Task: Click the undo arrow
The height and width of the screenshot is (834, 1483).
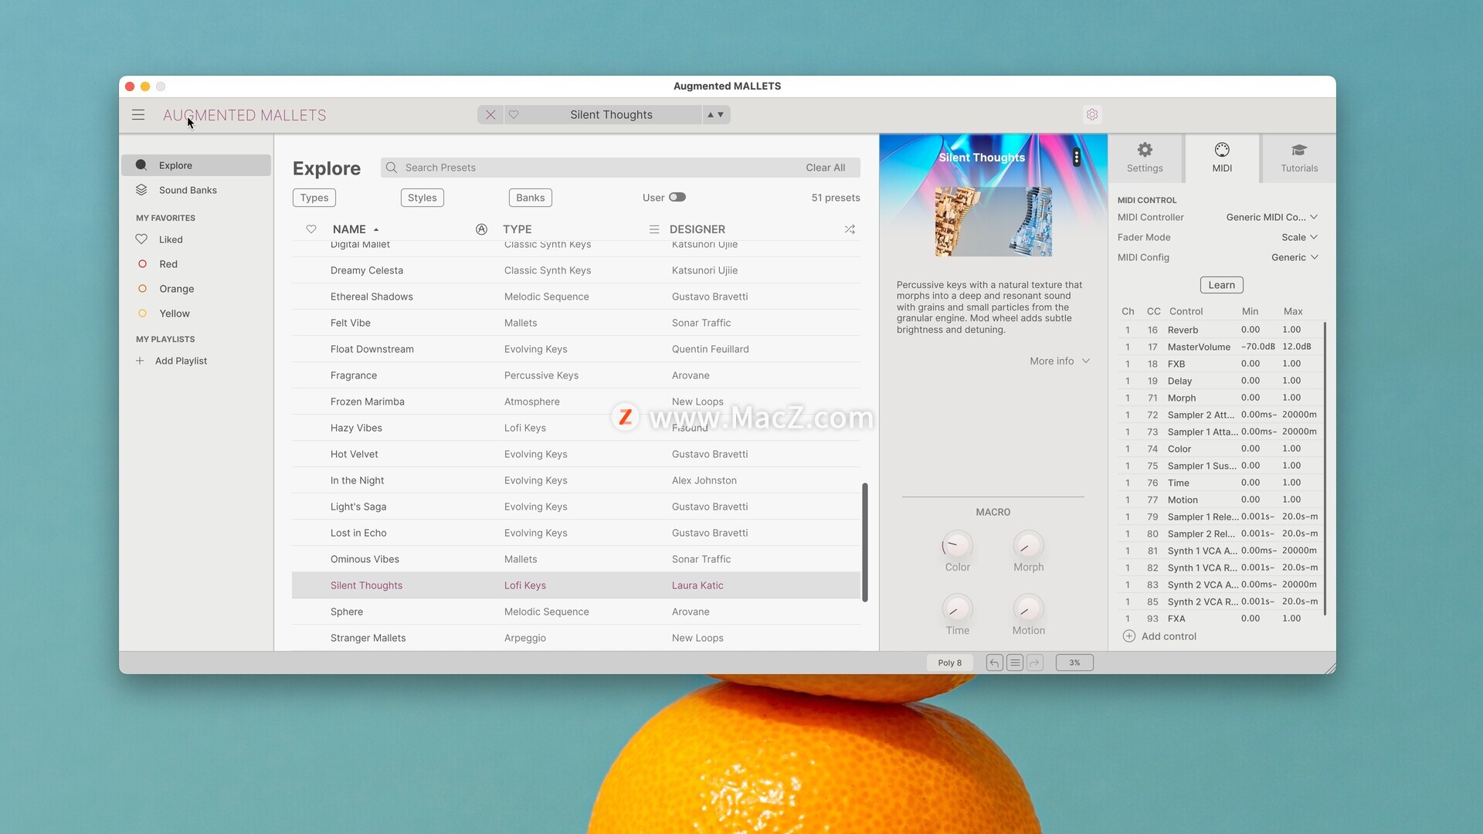Action: tap(995, 663)
